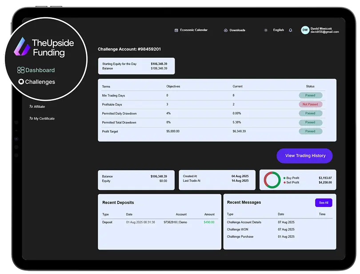This screenshot has width=360, height=274.
Task: Click the TheUpside Funding logo icon
Action: click(x=22, y=47)
